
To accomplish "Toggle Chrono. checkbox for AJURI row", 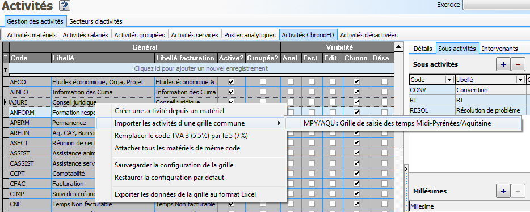I will pyautogui.click(x=356, y=102).
